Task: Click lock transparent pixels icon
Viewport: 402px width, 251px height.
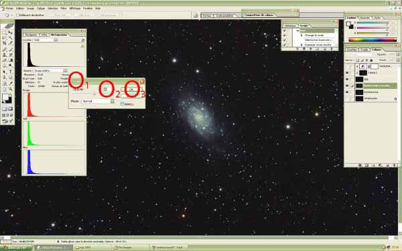Action: (x=357, y=60)
